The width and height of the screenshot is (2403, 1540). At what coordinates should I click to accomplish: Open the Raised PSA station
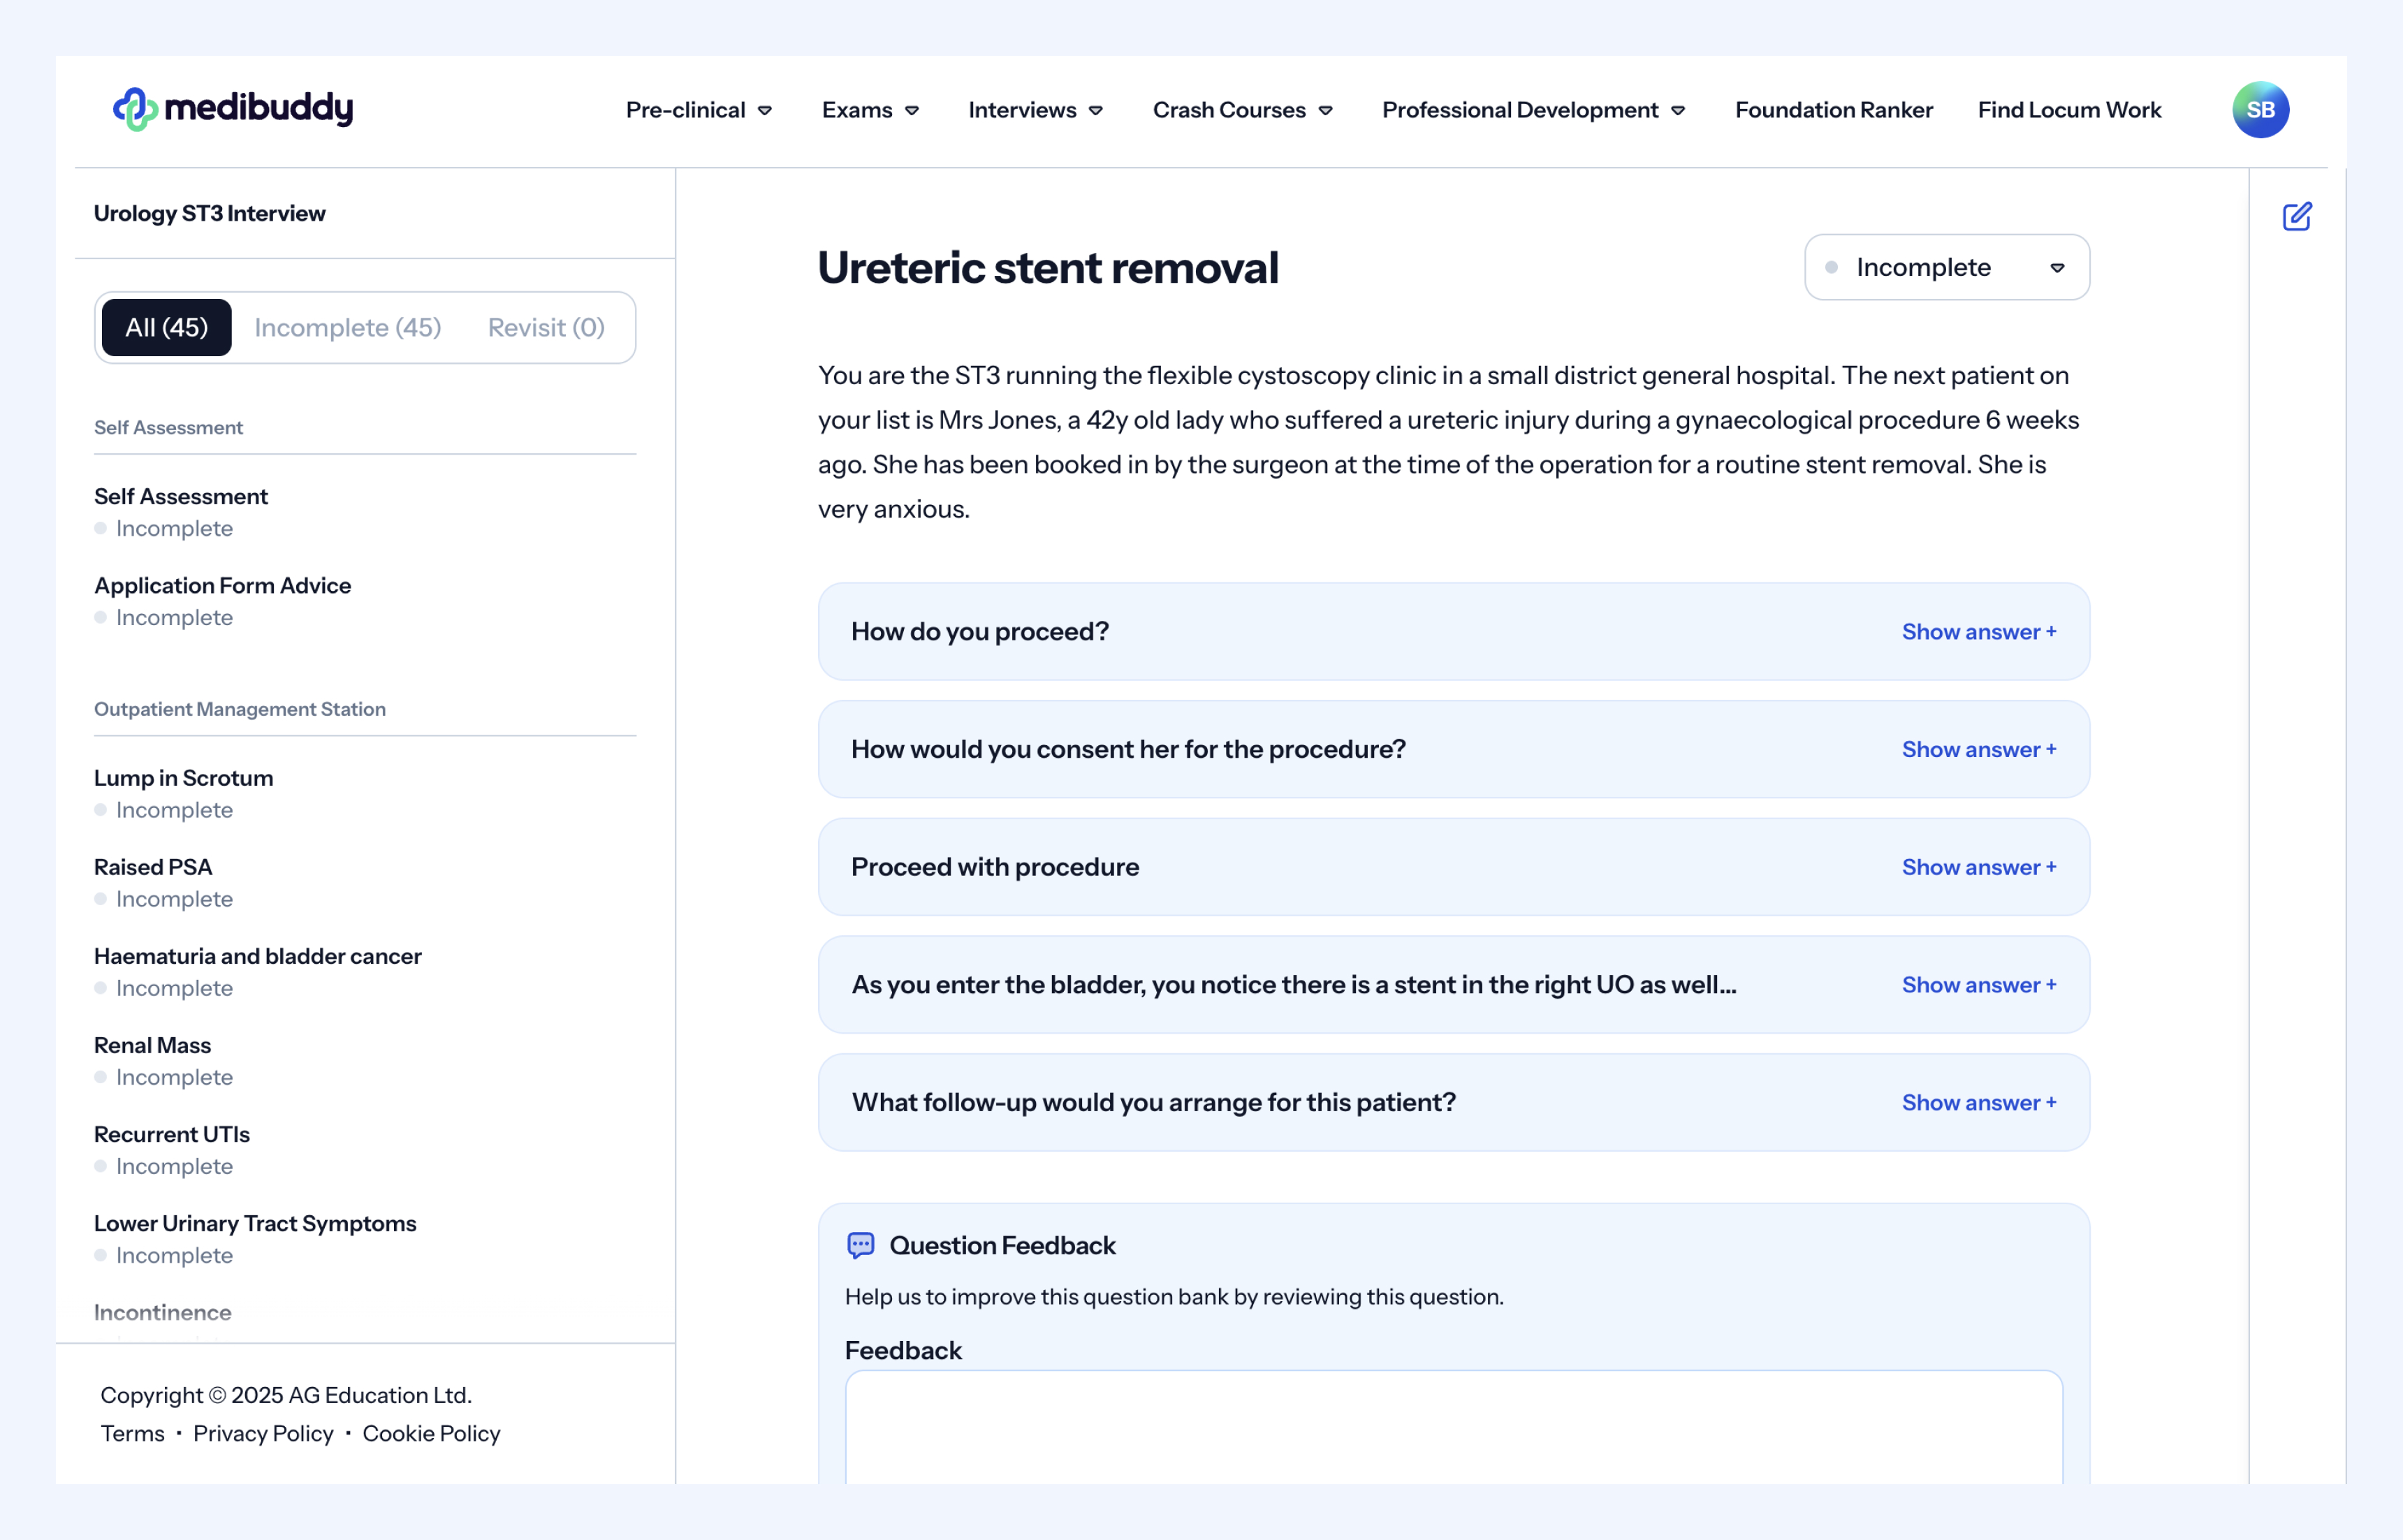click(x=153, y=867)
